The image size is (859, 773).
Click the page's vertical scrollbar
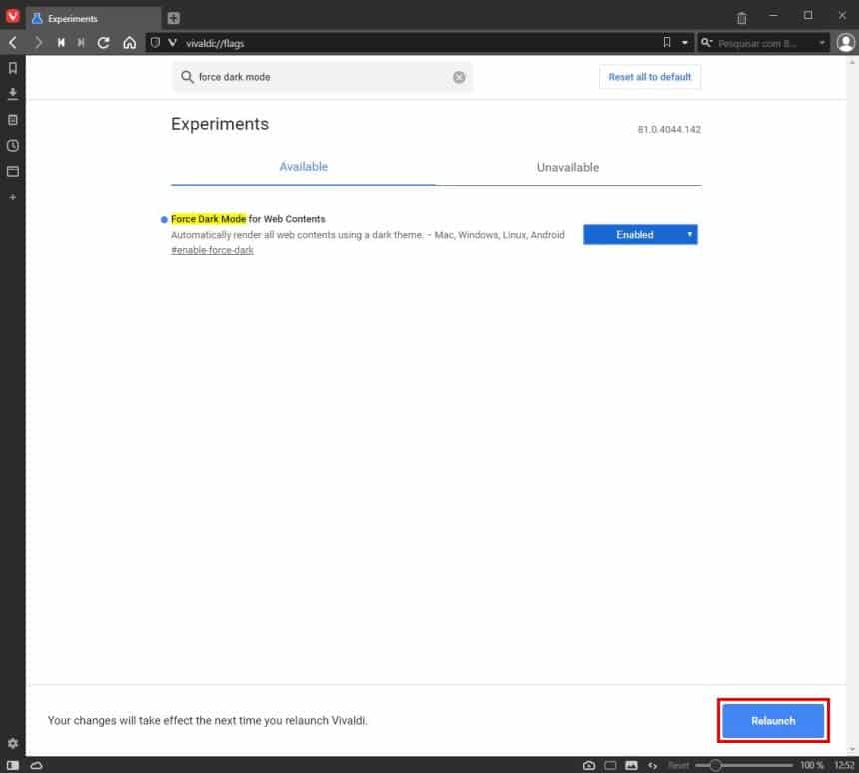(x=852, y=405)
